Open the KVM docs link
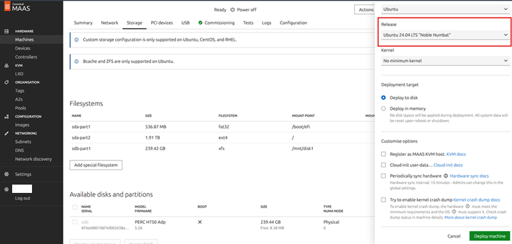 coord(456,154)
